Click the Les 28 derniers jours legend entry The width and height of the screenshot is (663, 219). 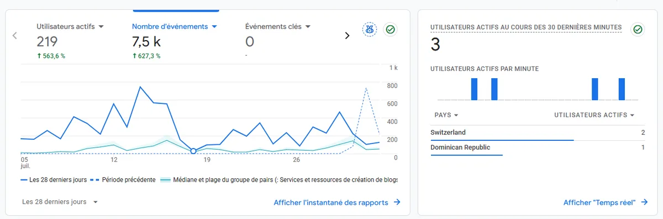pos(53,180)
